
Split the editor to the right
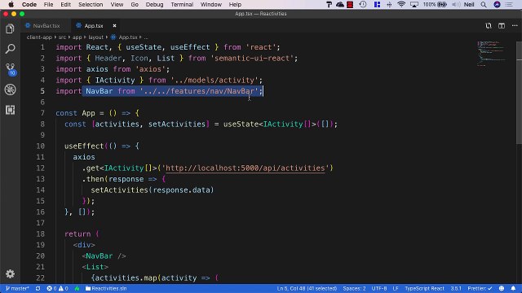(x=502, y=25)
